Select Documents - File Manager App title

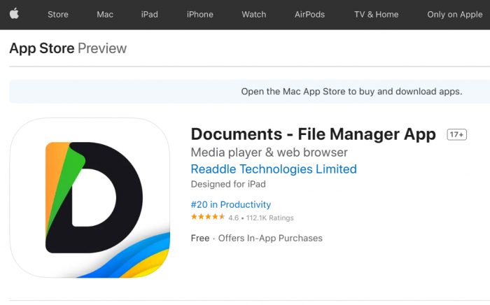(313, 134)
